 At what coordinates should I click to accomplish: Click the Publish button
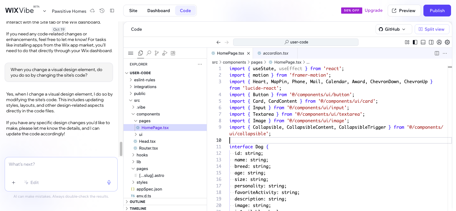point(437,10)
